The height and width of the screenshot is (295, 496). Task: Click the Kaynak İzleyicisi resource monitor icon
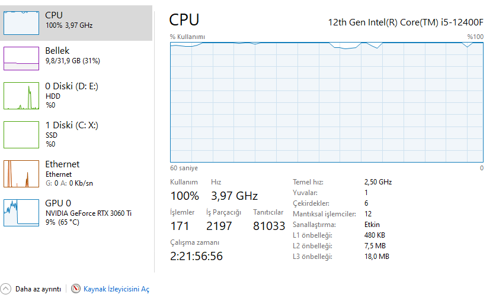point(75,289)
